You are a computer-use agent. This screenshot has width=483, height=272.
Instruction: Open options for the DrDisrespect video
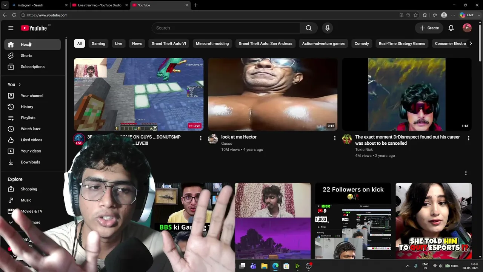[x=469, y=138]
